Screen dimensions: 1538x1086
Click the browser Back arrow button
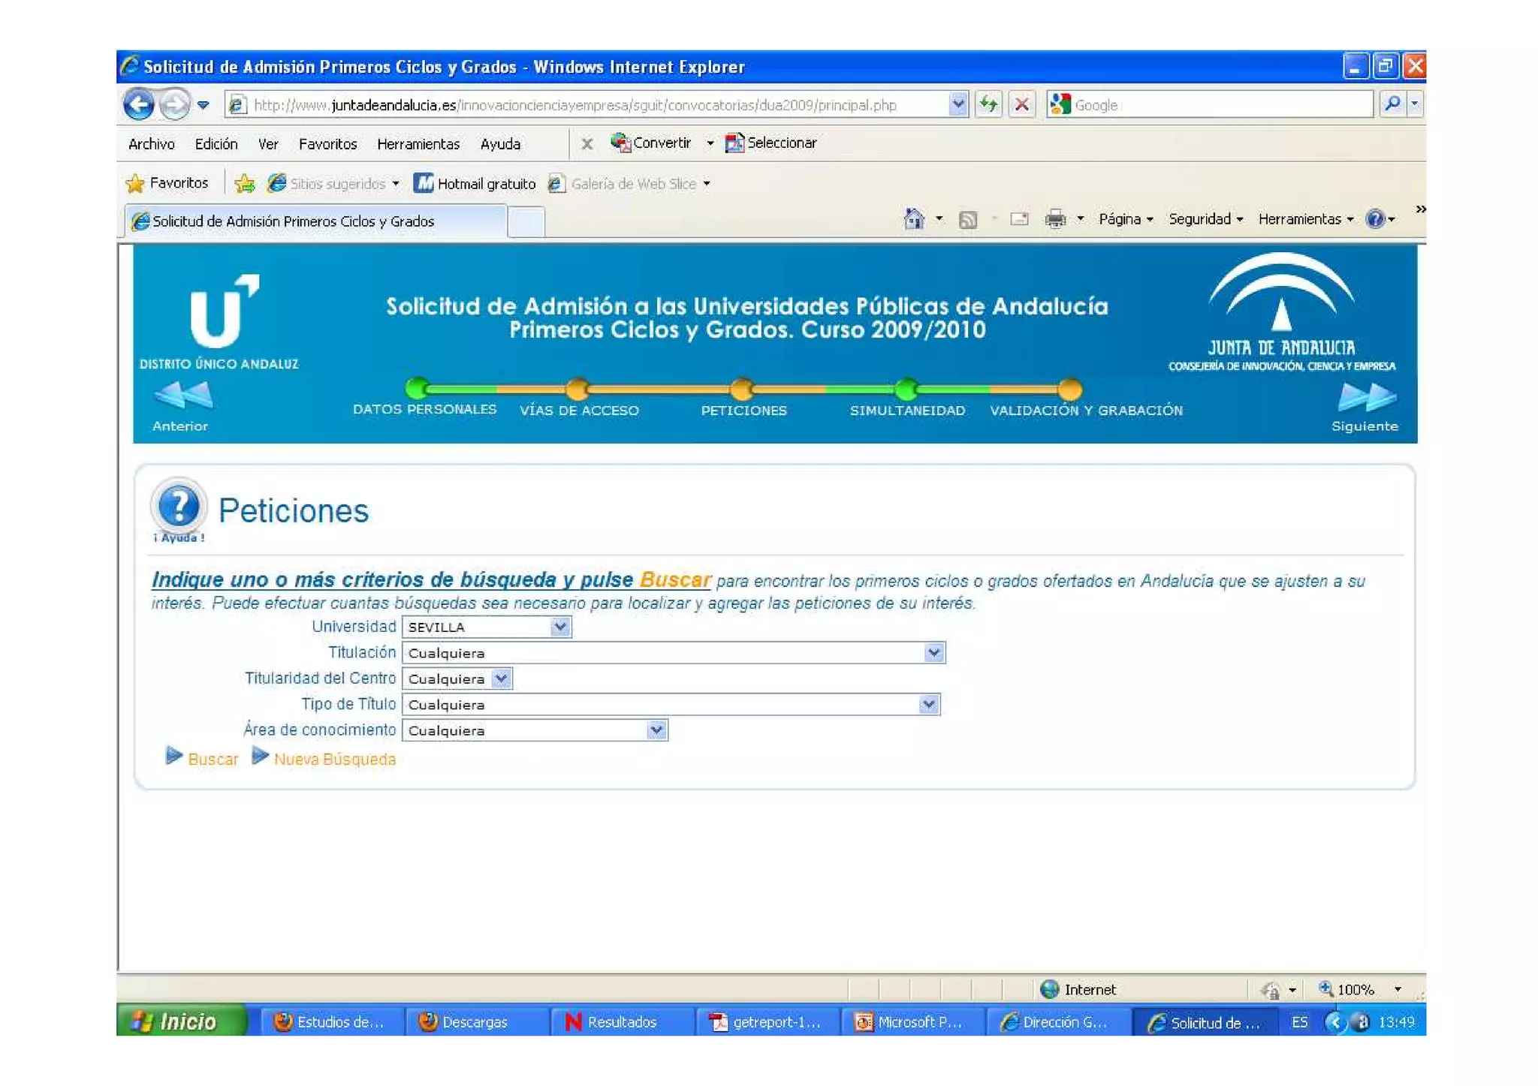(x=139, y=104)
